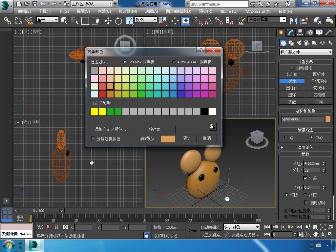The width and height of the screenshot is (336, 252).
Task: Click the 茶壶 teapot primitive button
Action: click(x=292, y=102)
